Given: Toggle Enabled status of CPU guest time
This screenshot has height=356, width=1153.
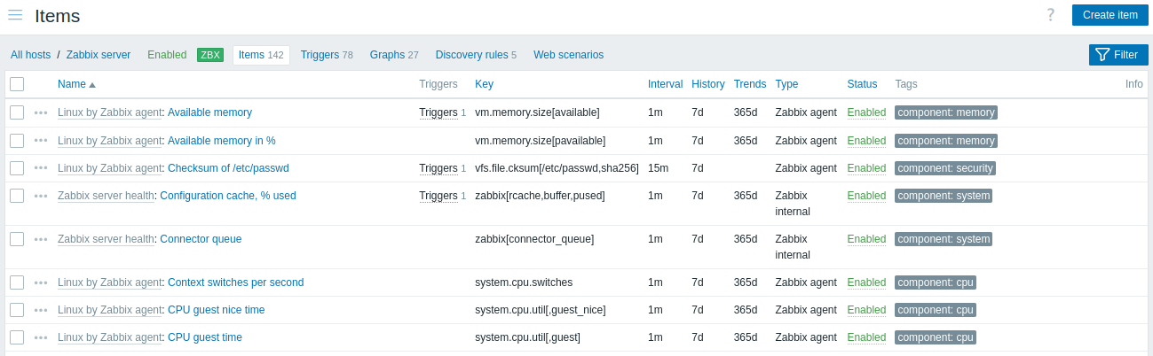Looking at the screenshot, I should point(866,337).
